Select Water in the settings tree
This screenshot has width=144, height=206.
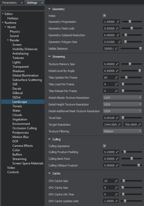click(17, 110)
